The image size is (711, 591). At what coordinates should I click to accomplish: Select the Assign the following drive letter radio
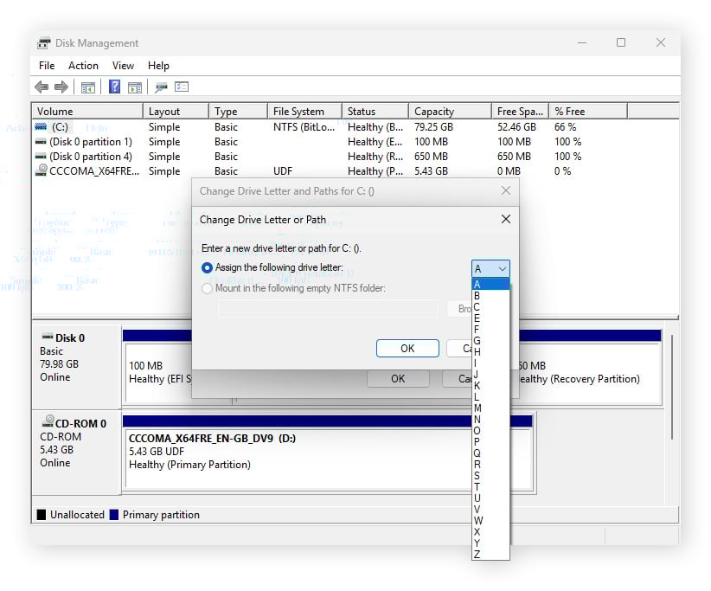point(206,268)
